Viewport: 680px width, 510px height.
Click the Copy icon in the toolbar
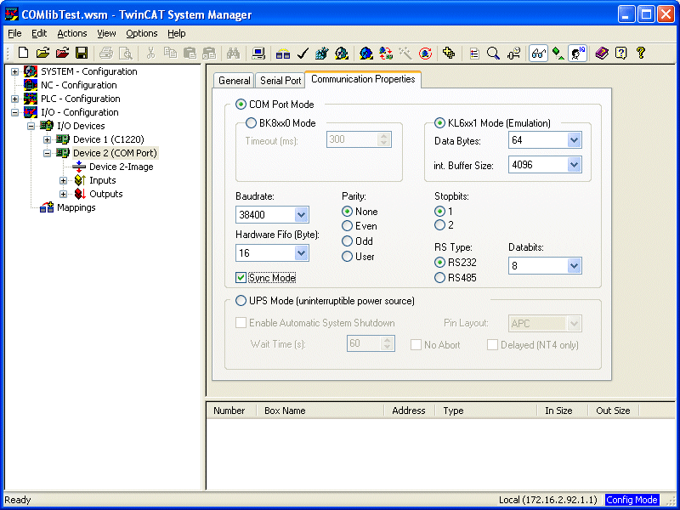pyautogui.click(x=171, y=54)
